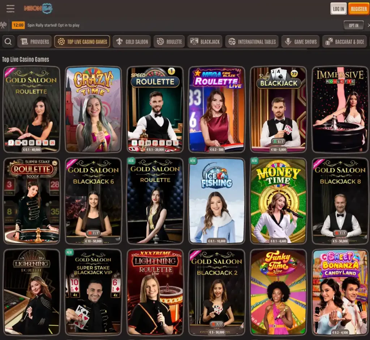Expand the Providers list
Image resolution: width=370 pixels, height=340 pixels.
coord(34,41)
